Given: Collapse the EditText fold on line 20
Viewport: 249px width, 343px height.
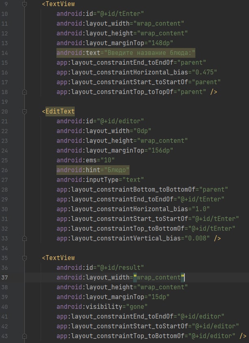Looking at the screenshot, I should coord(25,111).
